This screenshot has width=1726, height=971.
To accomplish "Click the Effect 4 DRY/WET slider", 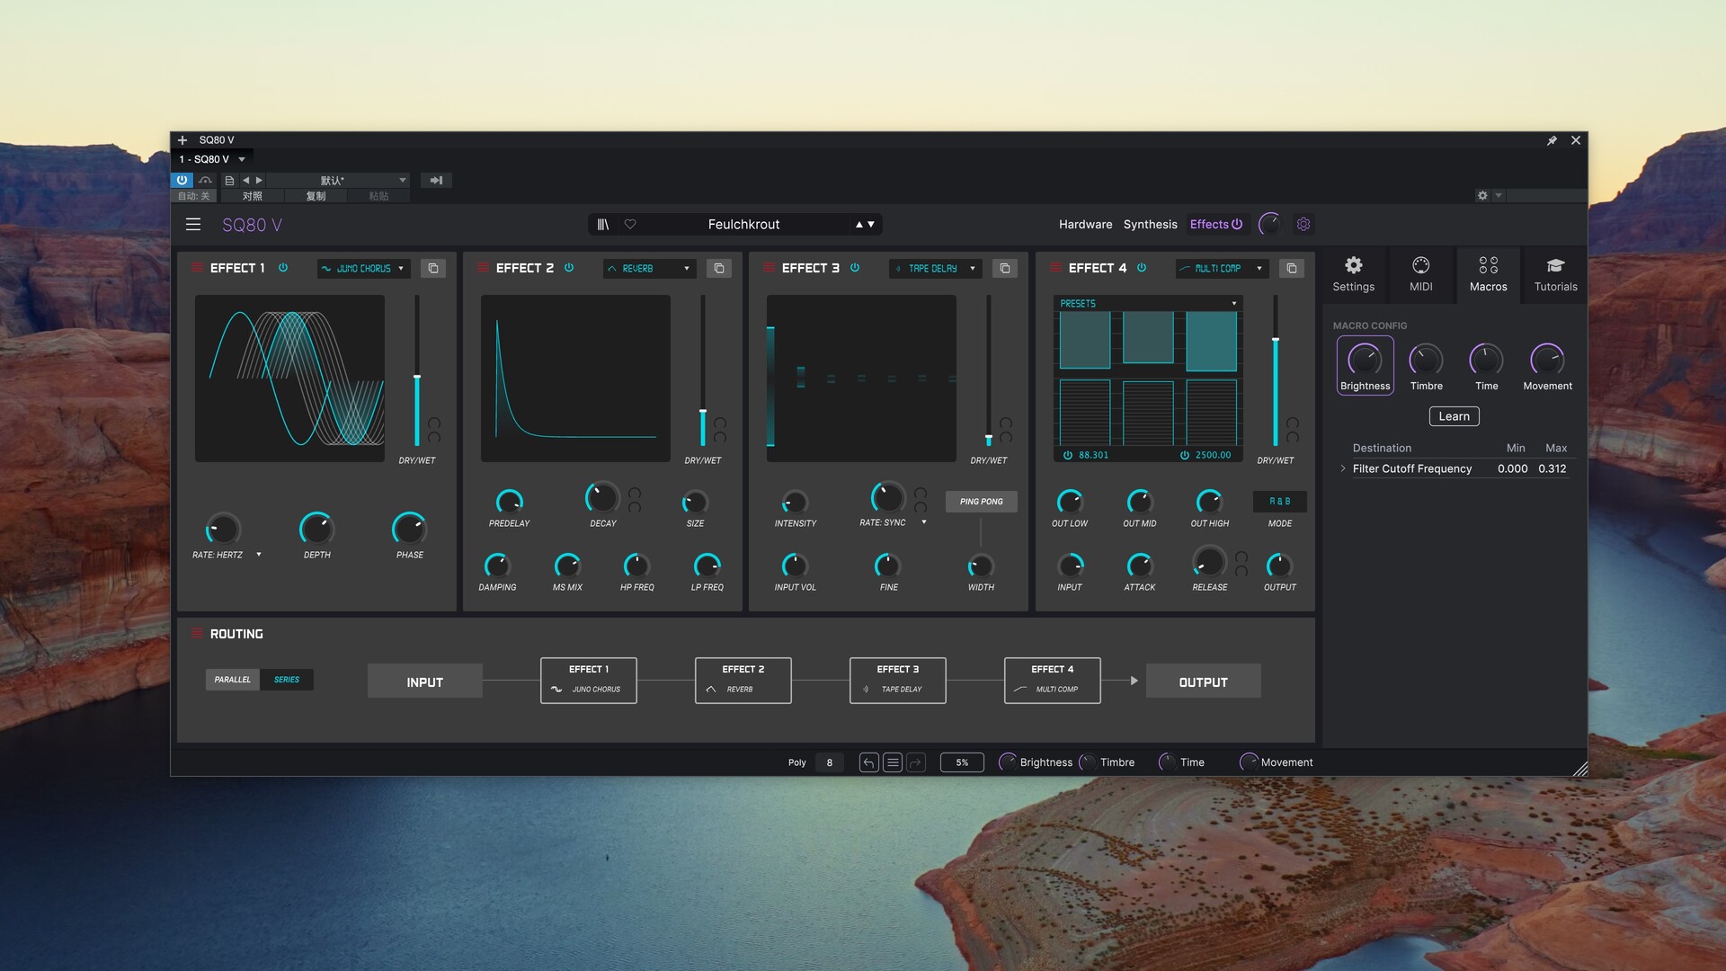I will click(x=1276, y=370).
